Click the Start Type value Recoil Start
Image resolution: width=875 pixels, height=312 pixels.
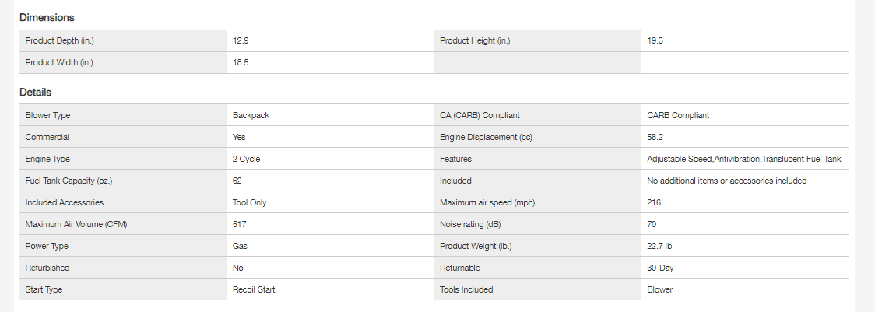[254, 289]
